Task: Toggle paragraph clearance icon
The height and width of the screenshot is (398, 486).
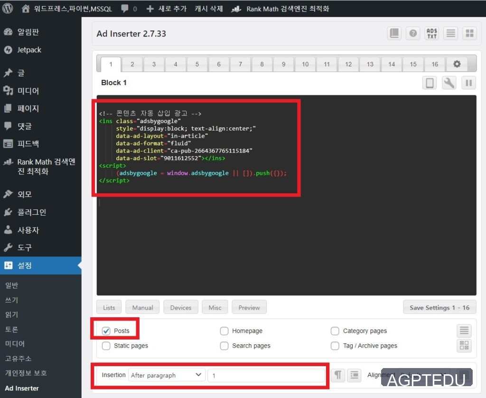Action: pos(354,375)
